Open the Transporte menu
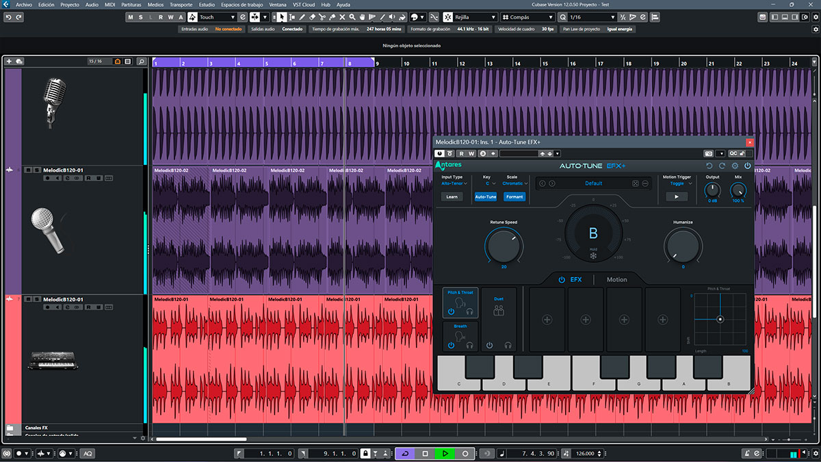Viewport: 821px width, 462px height. pos(181,4)
